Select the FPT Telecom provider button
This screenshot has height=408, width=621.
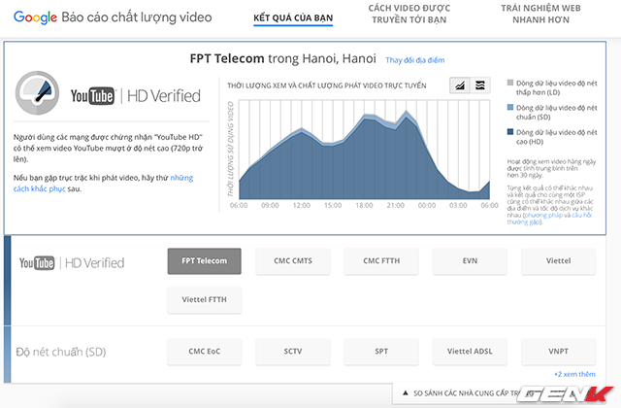204,261
